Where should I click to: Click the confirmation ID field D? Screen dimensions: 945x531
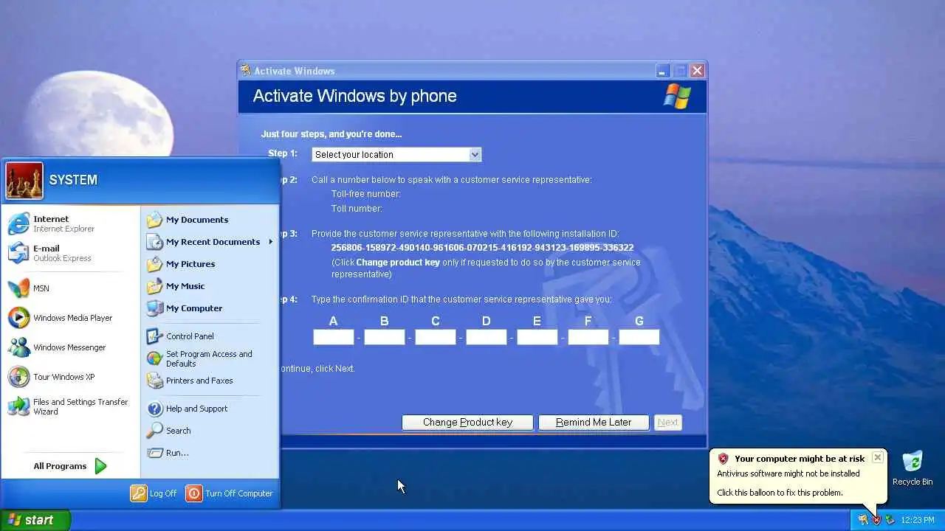click(487, 337)
